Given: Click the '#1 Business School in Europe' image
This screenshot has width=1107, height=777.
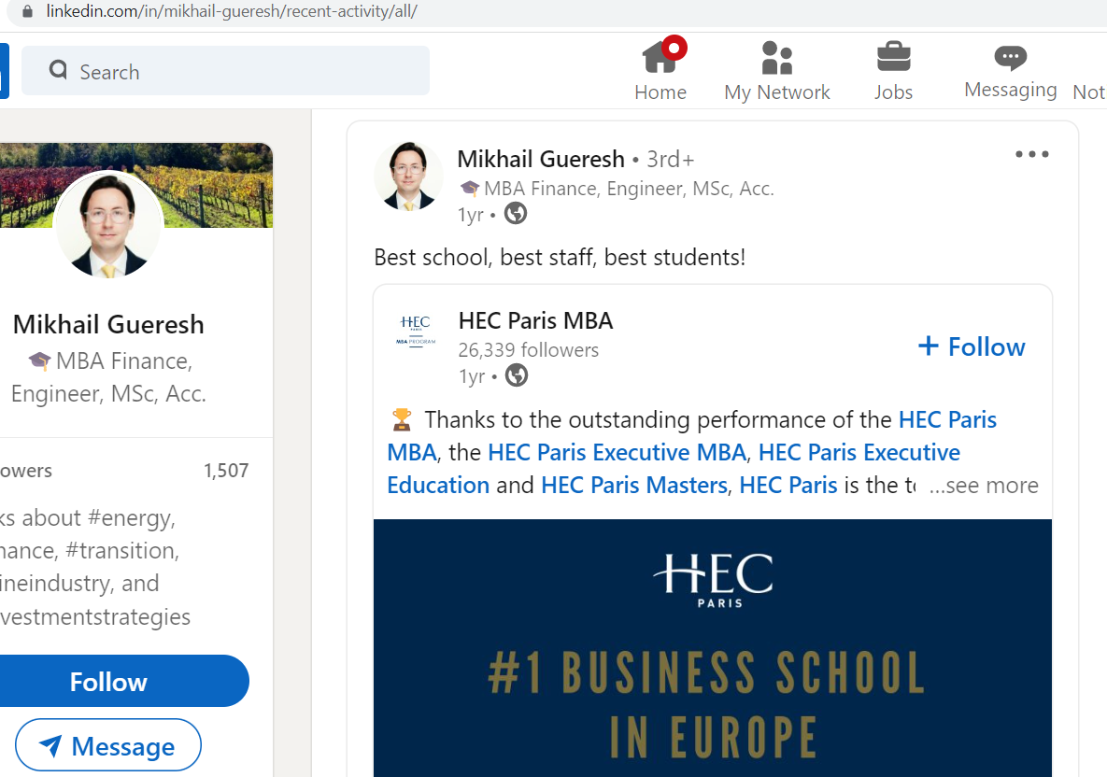Looking at the screenshot, I should (713, 648).
